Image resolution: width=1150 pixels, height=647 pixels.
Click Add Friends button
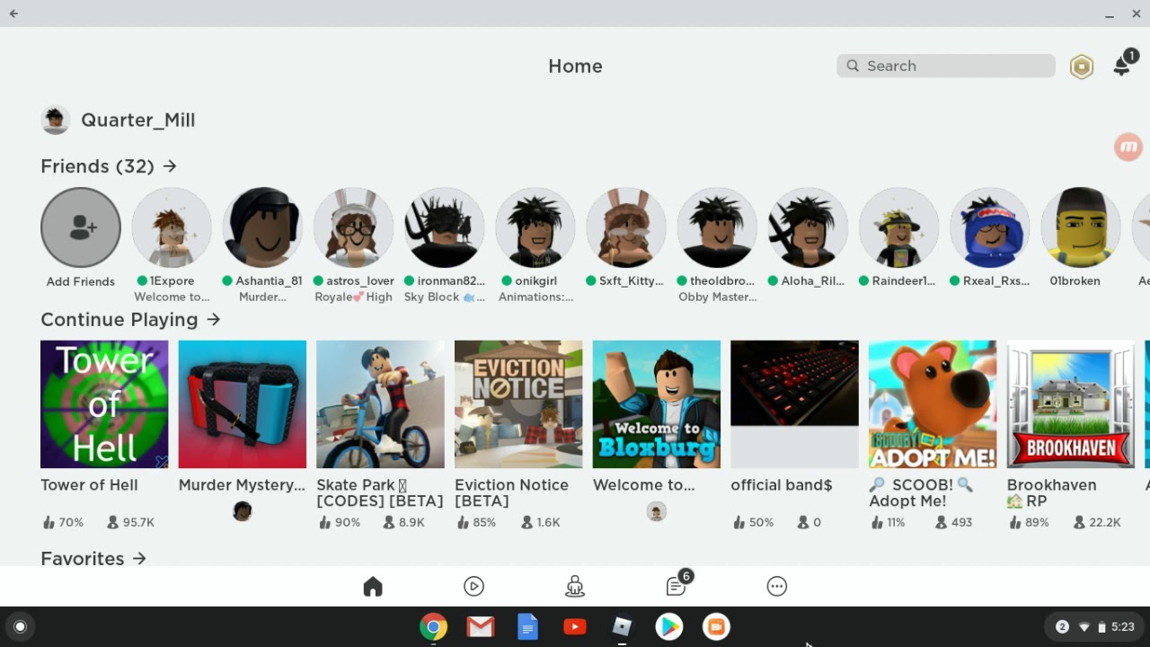click(81, 227)
